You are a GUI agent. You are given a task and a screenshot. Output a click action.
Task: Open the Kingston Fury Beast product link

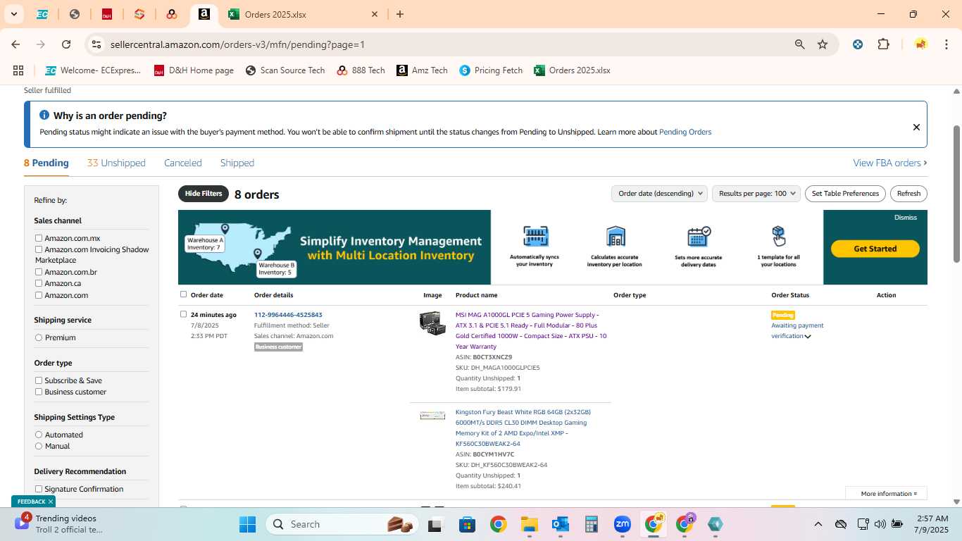click(523, 428)
